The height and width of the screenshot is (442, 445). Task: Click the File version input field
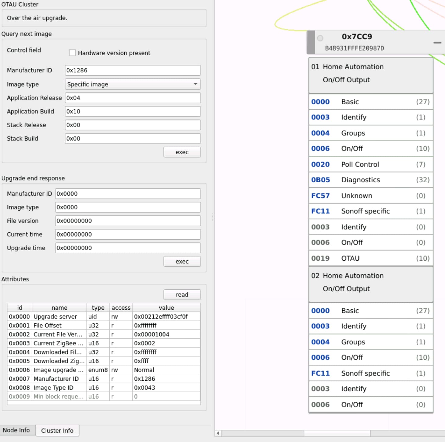click(x=128, y=221)
